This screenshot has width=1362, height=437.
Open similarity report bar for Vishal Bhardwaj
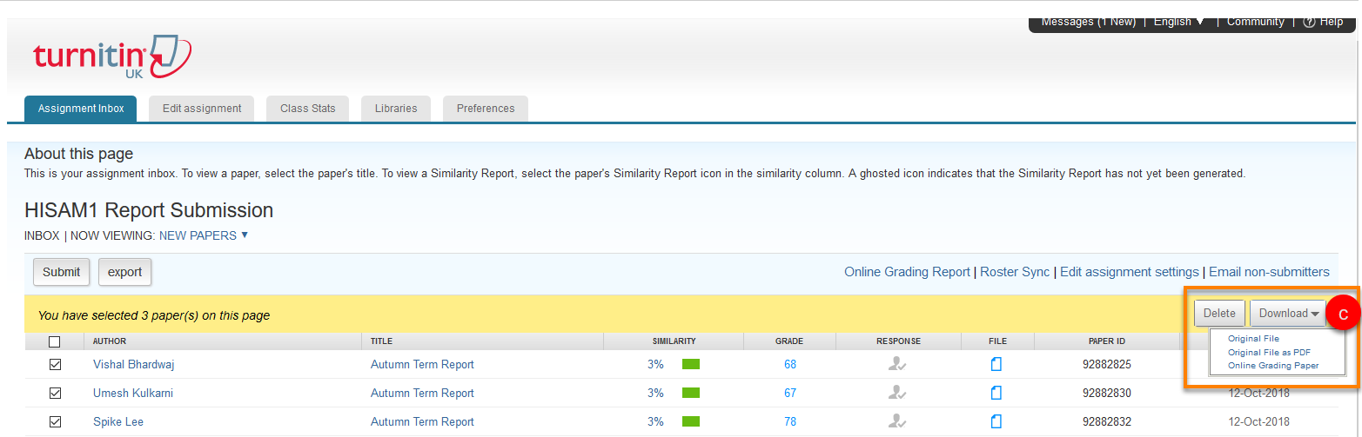click(x=691, y=364)
